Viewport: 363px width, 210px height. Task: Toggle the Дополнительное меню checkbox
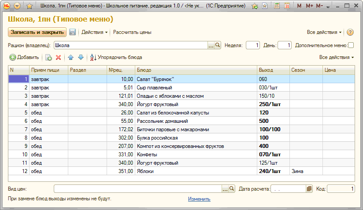351,45
